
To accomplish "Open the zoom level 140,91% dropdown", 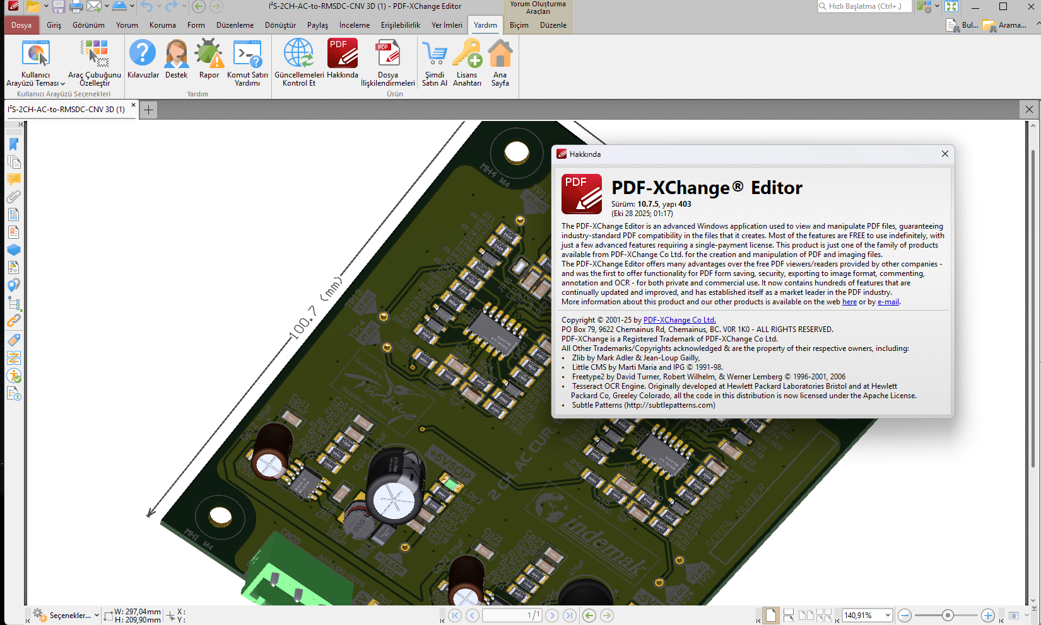I will (x=888, y=616).
